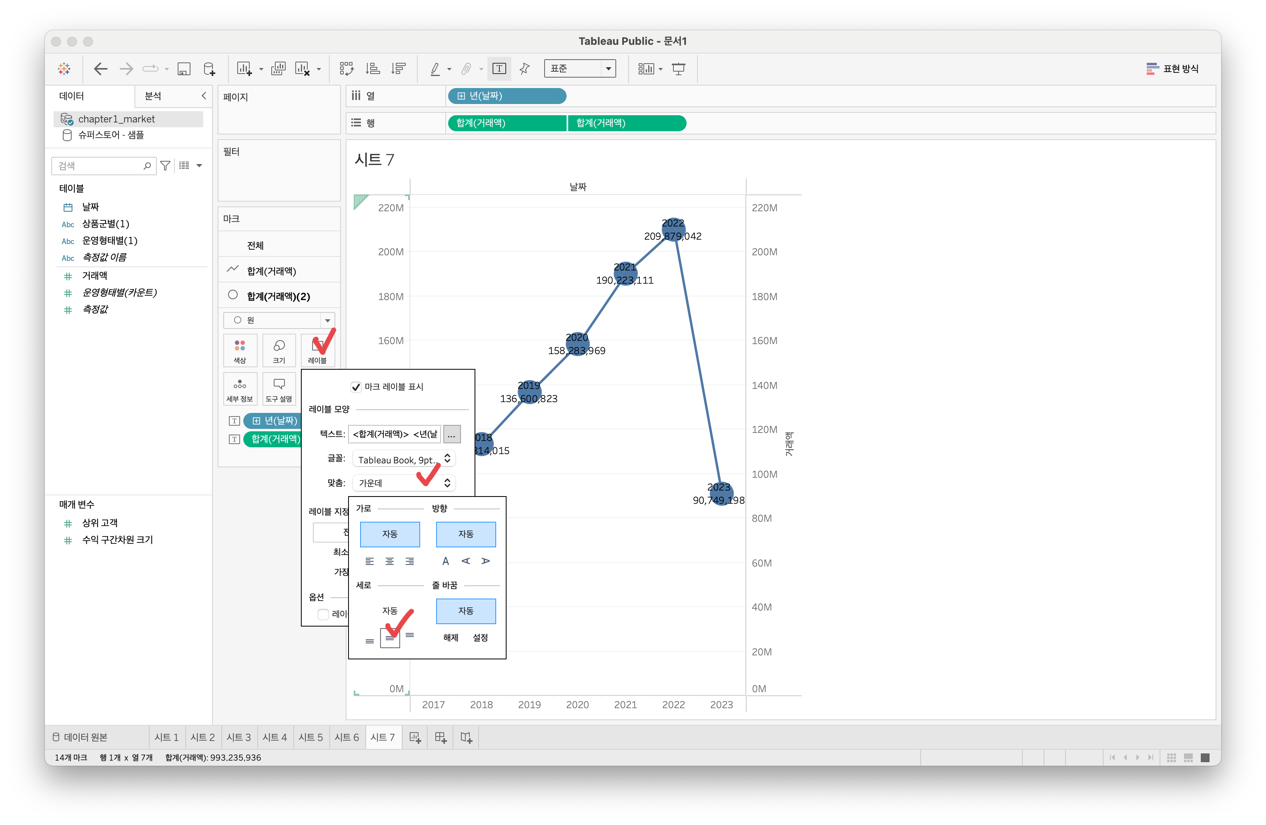Uncheck the mark labels display checkbox

pyautogui.click(x=356, y=387)
